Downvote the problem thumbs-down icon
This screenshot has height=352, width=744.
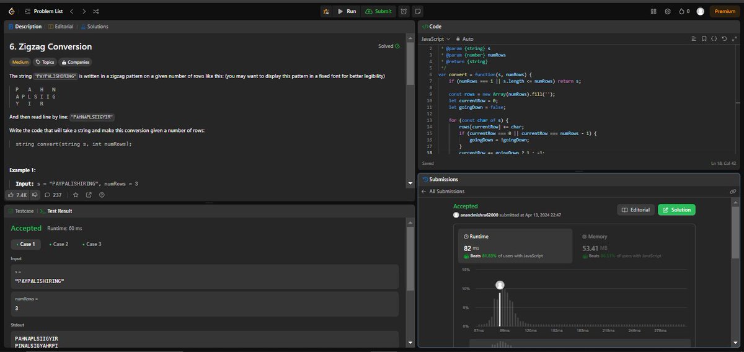pos(35,195)
